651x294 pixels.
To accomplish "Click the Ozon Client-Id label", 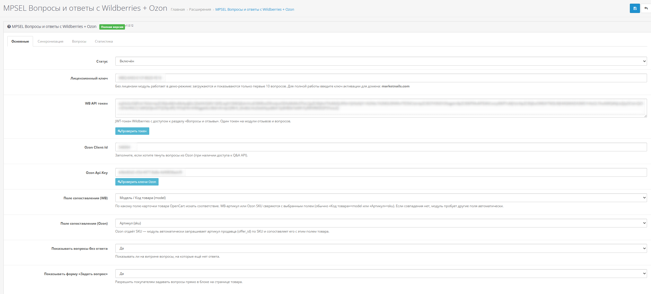I will coord(96,147).
